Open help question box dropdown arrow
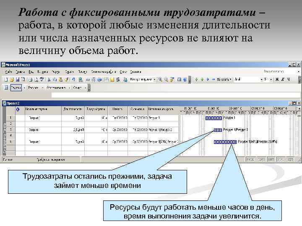 tap(299, 72)
